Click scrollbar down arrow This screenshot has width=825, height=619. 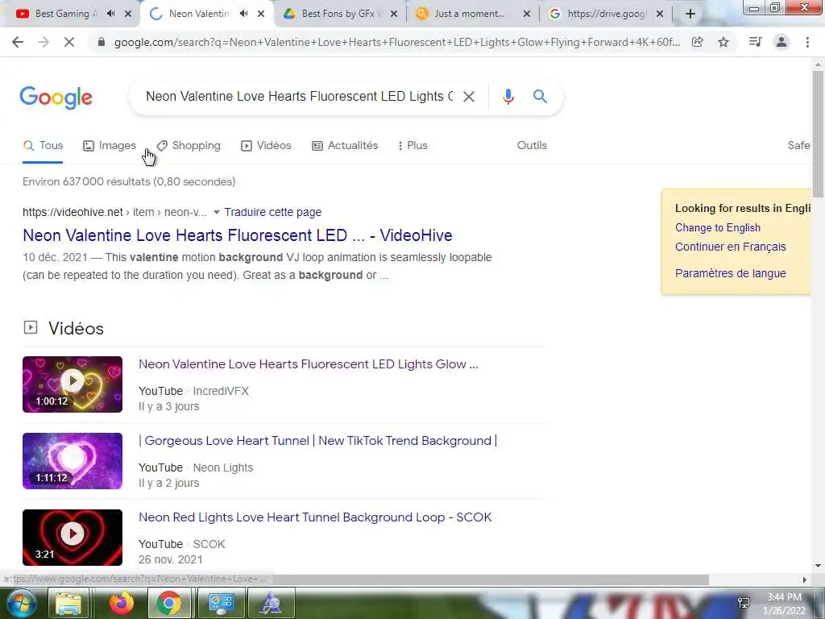click(x=818, y=566)
